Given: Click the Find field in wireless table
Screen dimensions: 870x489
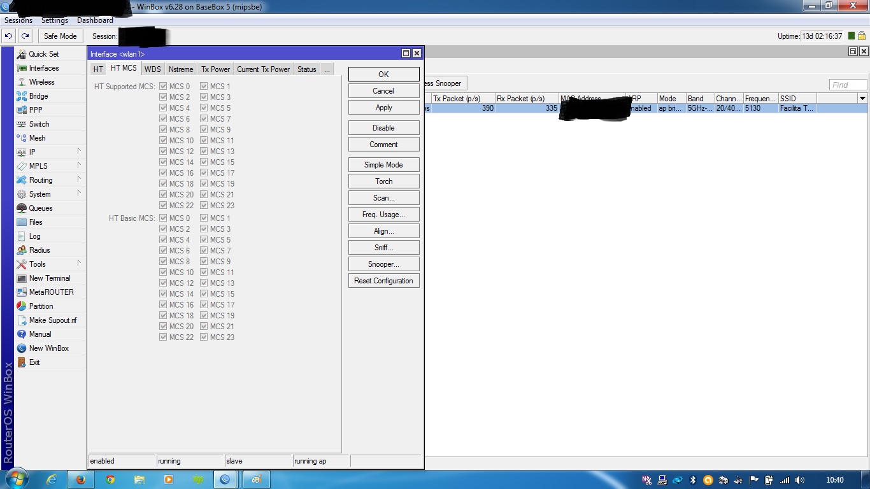Looking at the screenshot, I should 848,85.
